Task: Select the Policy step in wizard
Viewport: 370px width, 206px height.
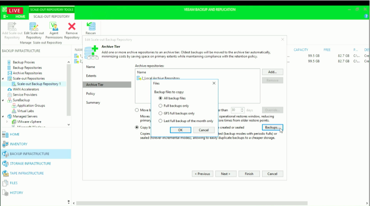Action: coord(90,93)
